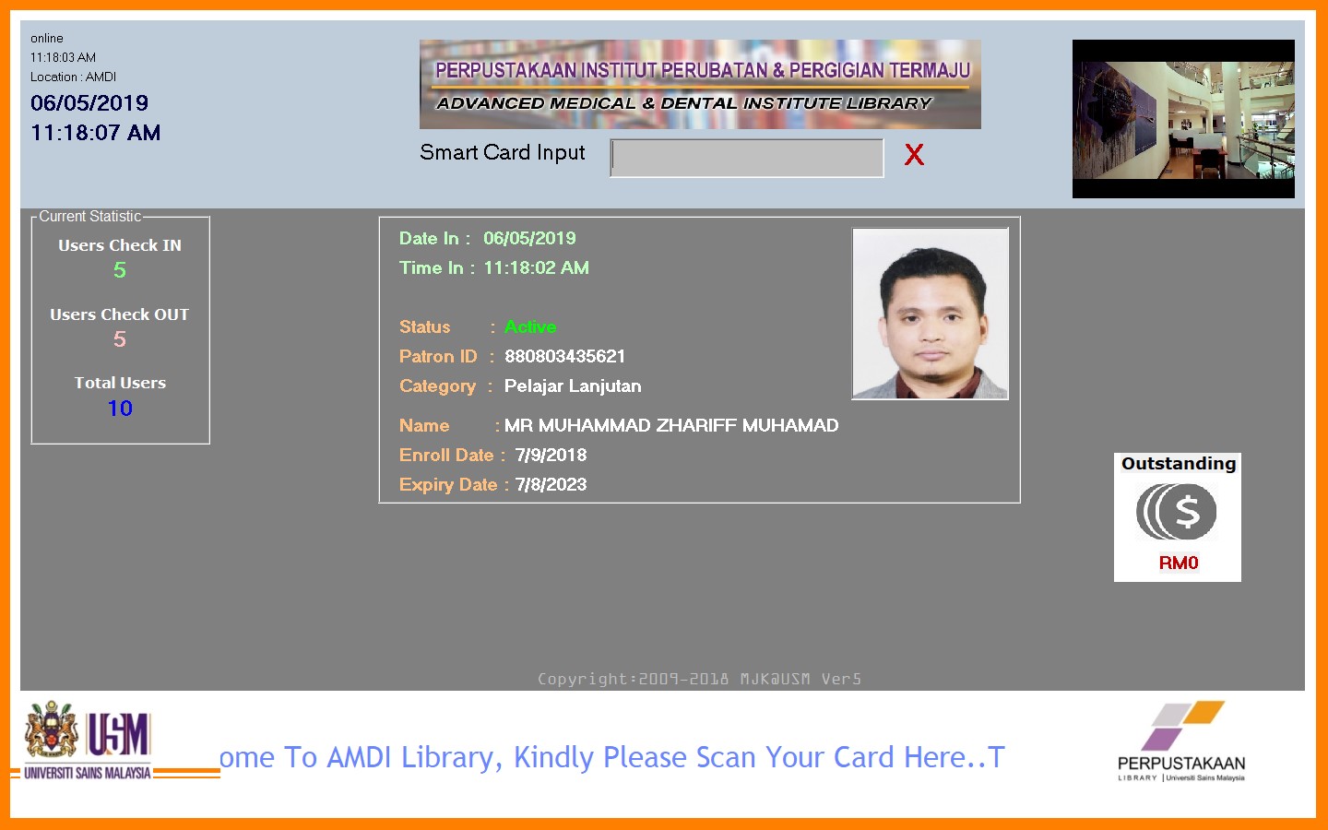This screenshot has width=1328, height=830.
Task: Click the red X next to Smart Card Input
Action: [x=914, y=155]
